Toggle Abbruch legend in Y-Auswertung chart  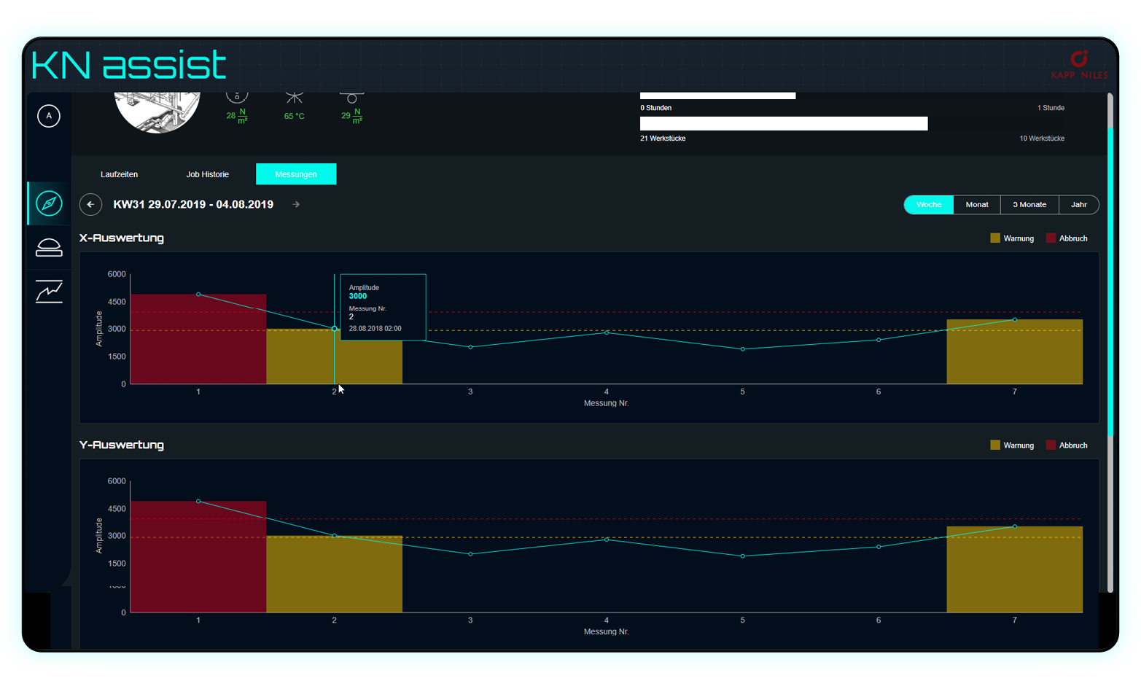click(1067, 445)
